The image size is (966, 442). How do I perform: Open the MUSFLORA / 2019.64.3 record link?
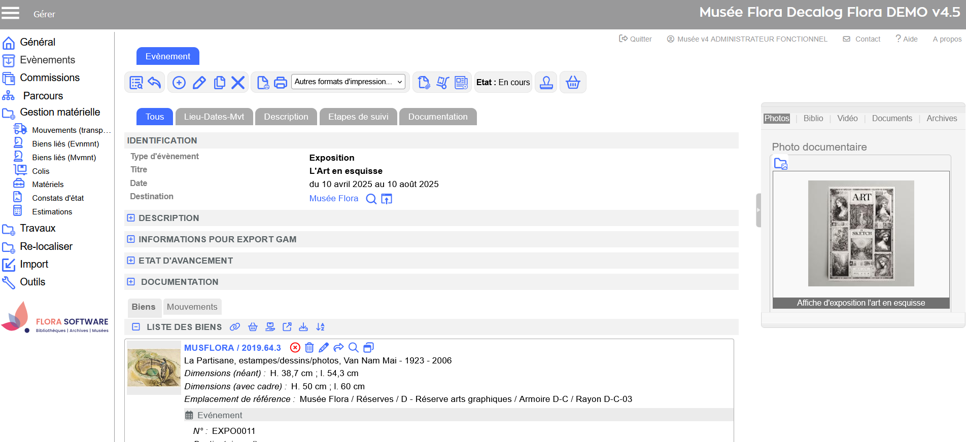232,348
